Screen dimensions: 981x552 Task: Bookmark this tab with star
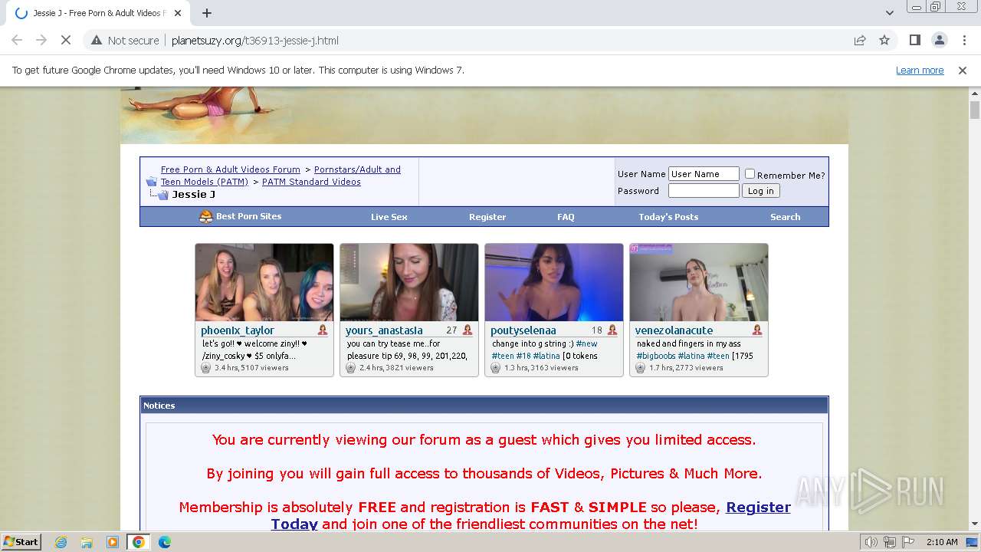[x=884, y=40]
